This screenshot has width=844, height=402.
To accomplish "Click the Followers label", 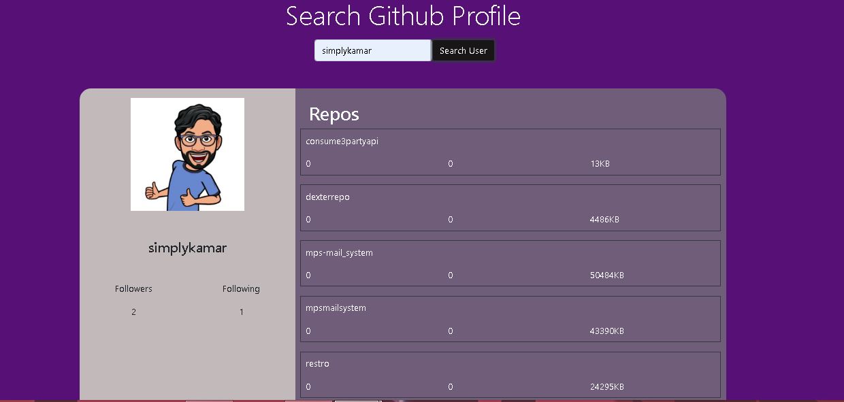I will click(133, 289).
